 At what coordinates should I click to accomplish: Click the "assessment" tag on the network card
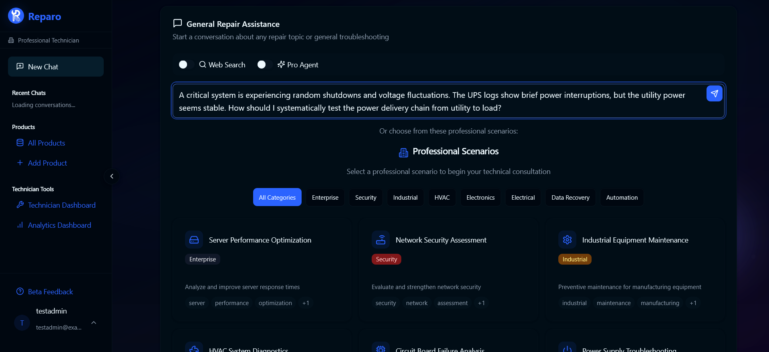[x=453, y=303]
